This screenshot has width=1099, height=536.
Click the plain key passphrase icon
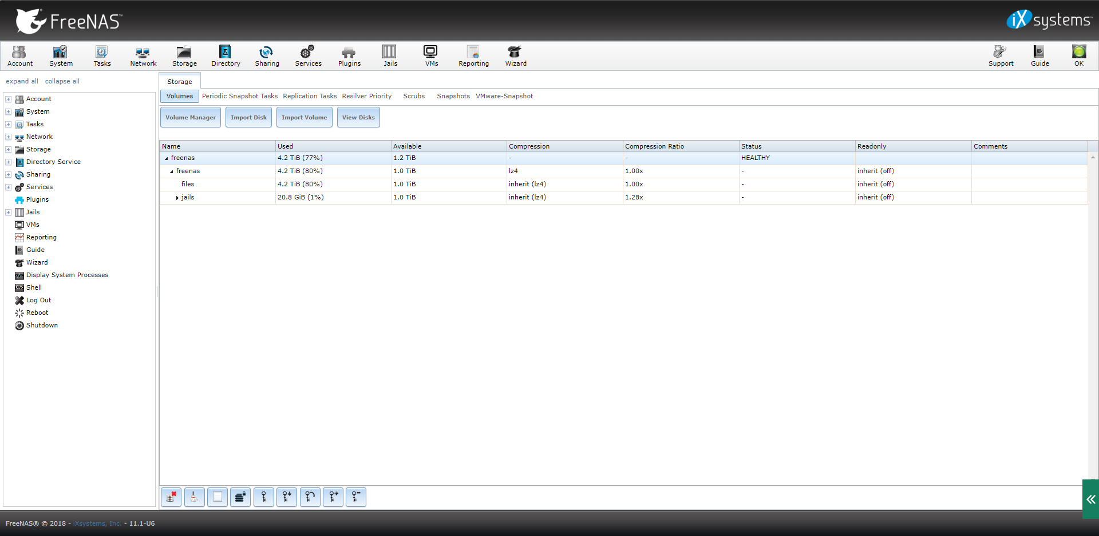(263, 497)
